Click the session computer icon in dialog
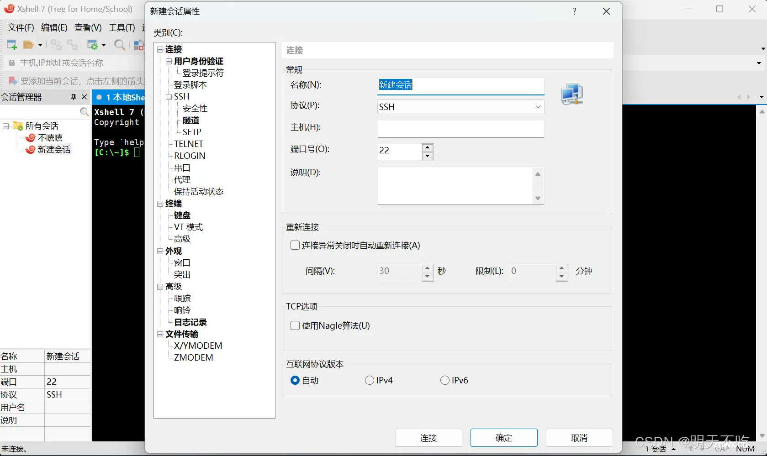This screenshot has width=767, height=456. pyautogui.click(x=572, y=94)
